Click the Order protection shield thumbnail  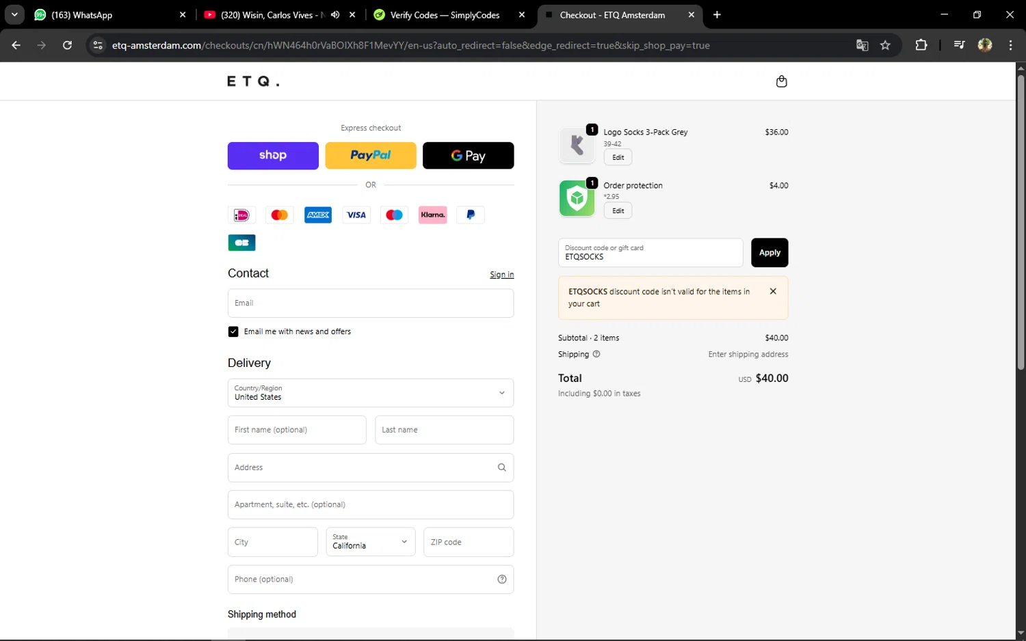[x=577, y=198]
